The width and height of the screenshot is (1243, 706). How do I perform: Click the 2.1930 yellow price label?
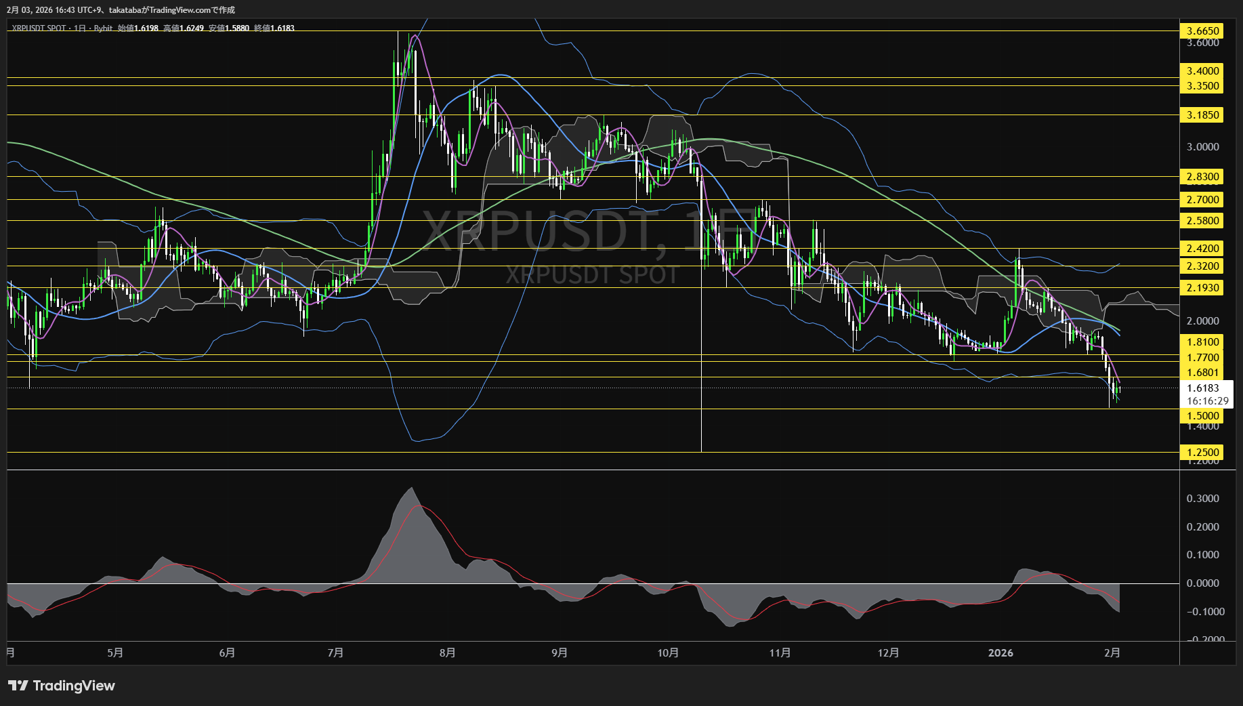pyautogui.click(x=1202, y=287)
